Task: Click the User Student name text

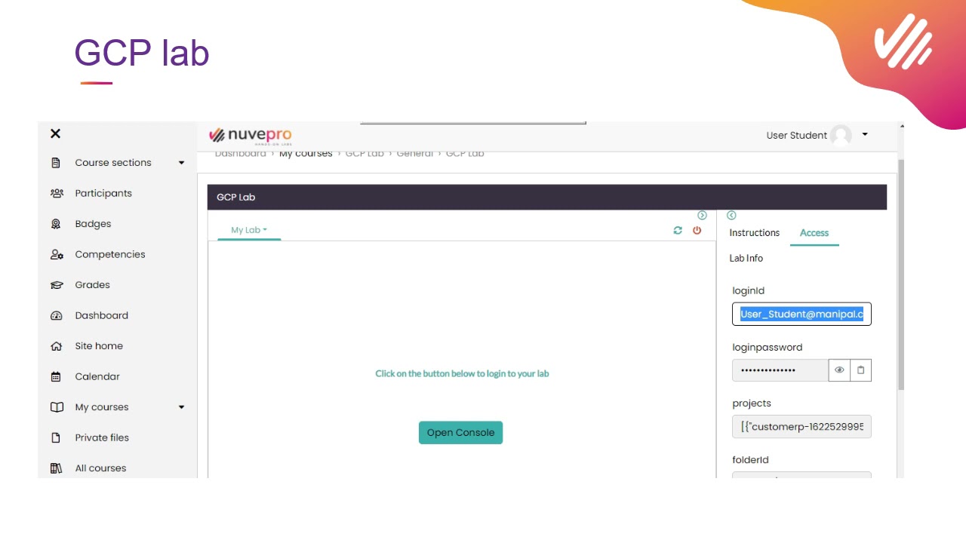Action: tap(797, 136)
